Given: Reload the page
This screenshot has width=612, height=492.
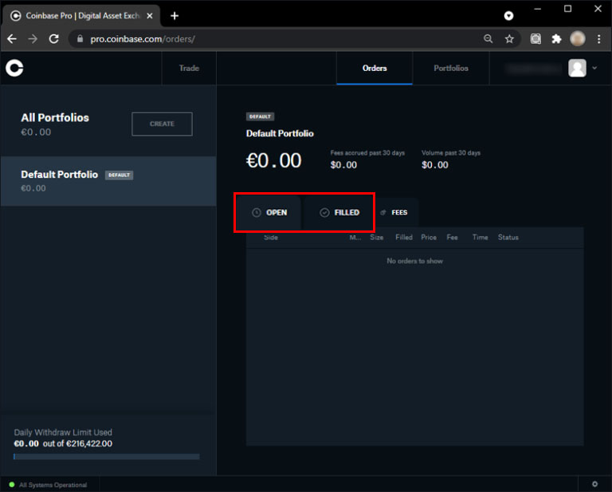Looking at the screenshot, I should coord(53,39).
